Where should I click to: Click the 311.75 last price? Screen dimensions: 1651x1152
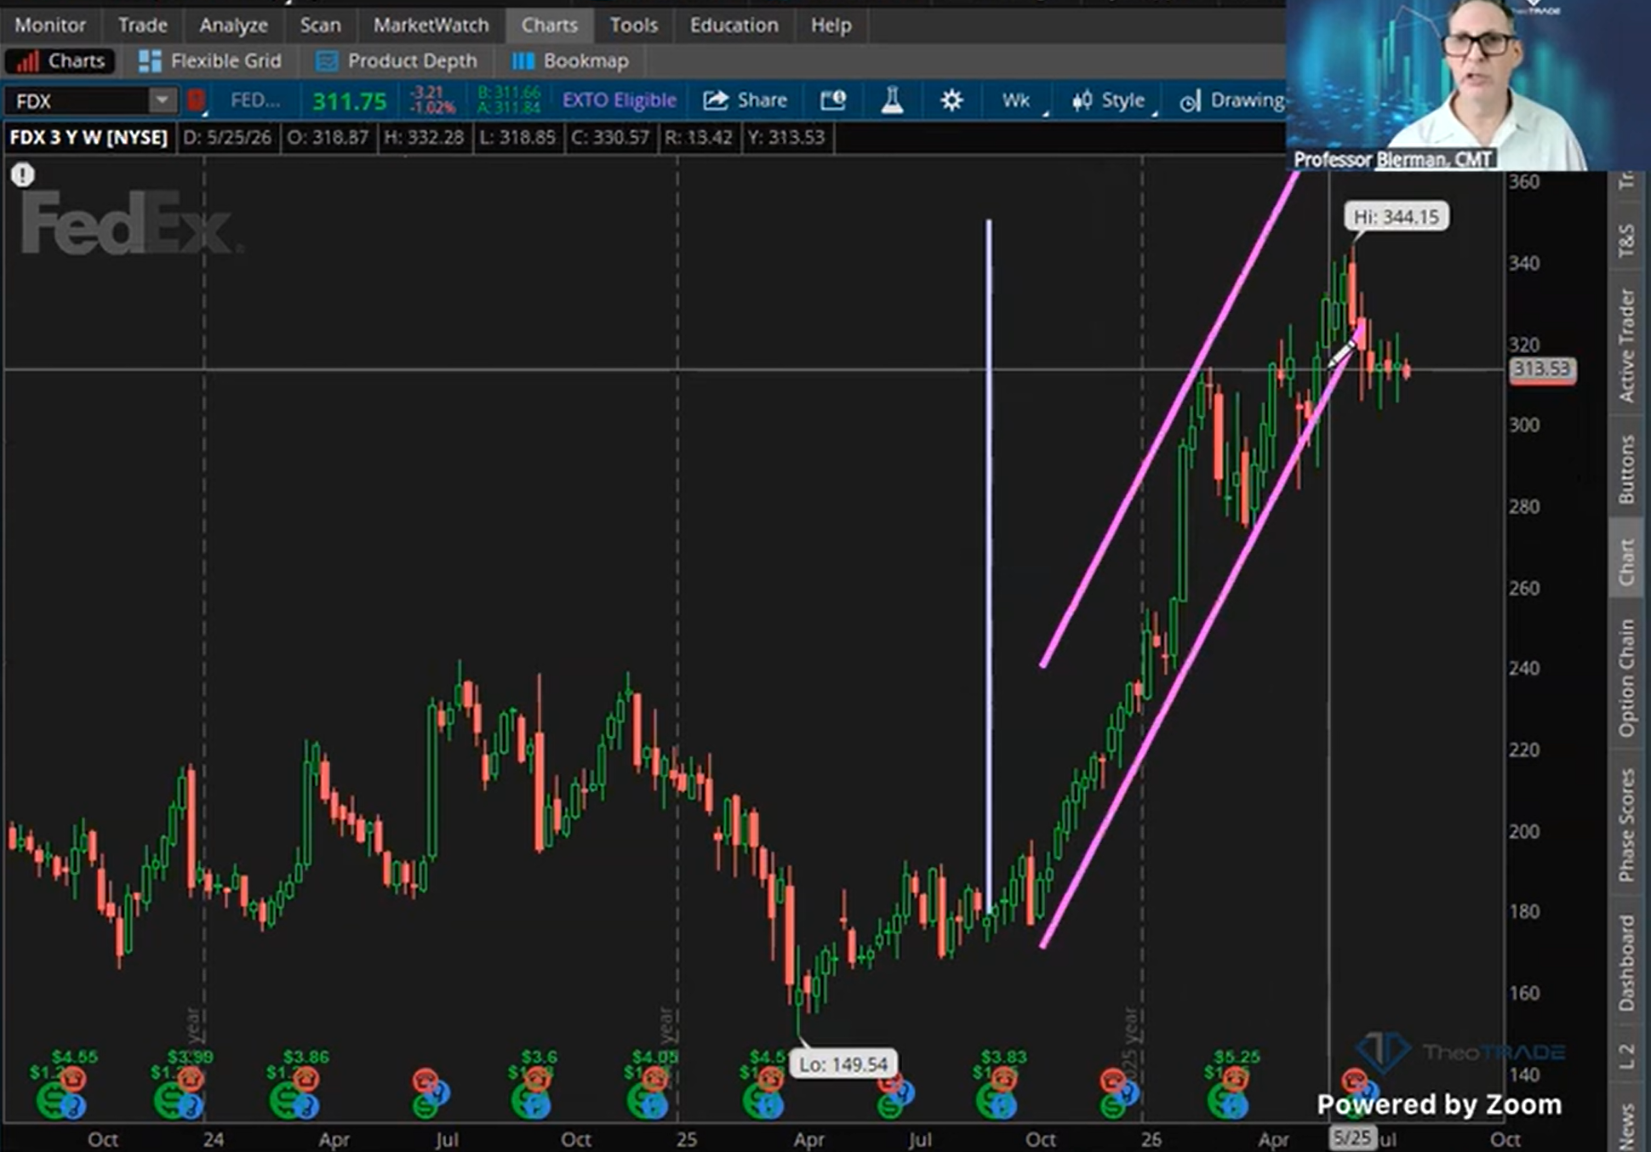point(349,101)
